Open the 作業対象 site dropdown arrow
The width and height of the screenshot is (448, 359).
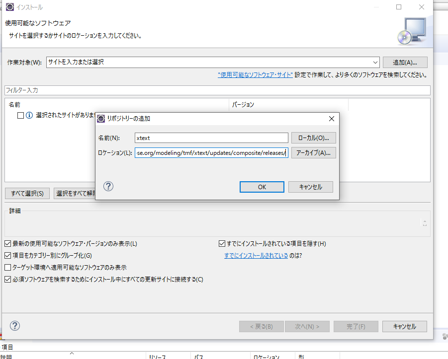(x=375, y=63)
